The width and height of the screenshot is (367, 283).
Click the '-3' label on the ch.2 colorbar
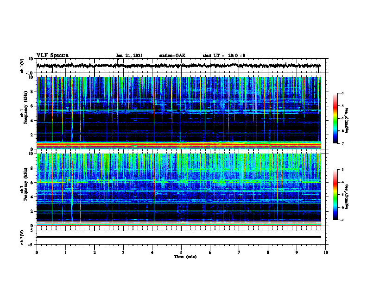[x=342, y=170]
